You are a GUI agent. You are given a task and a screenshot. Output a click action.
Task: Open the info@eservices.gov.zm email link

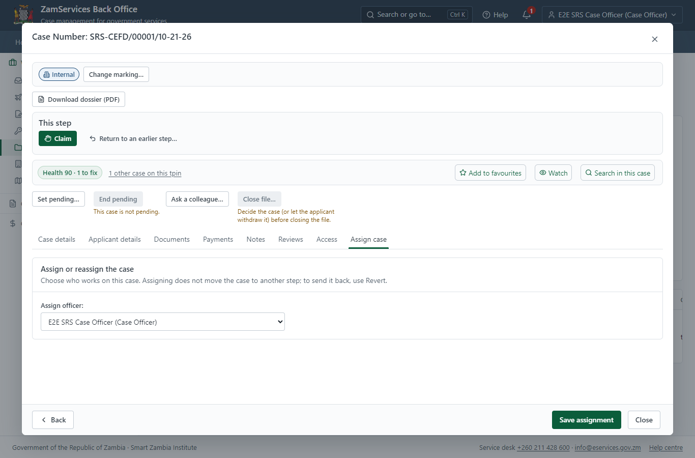point(607,448)
